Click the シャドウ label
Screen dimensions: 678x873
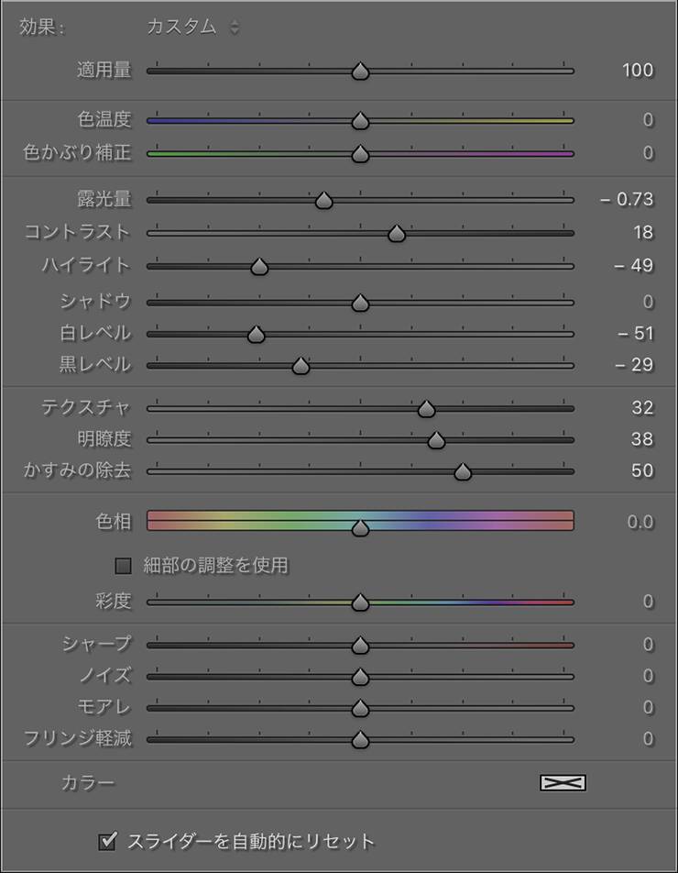coord(95,301)
